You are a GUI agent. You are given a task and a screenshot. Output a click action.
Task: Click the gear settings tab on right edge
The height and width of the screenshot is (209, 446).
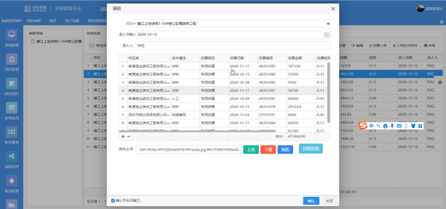coord(440,82)
